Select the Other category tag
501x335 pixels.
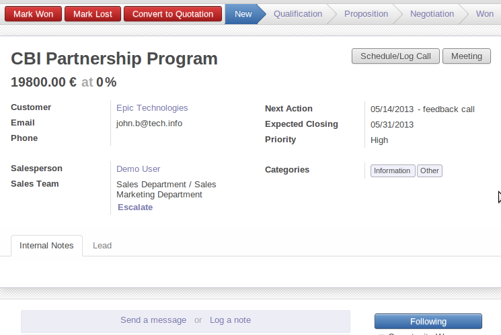click(x=429, y=171)
